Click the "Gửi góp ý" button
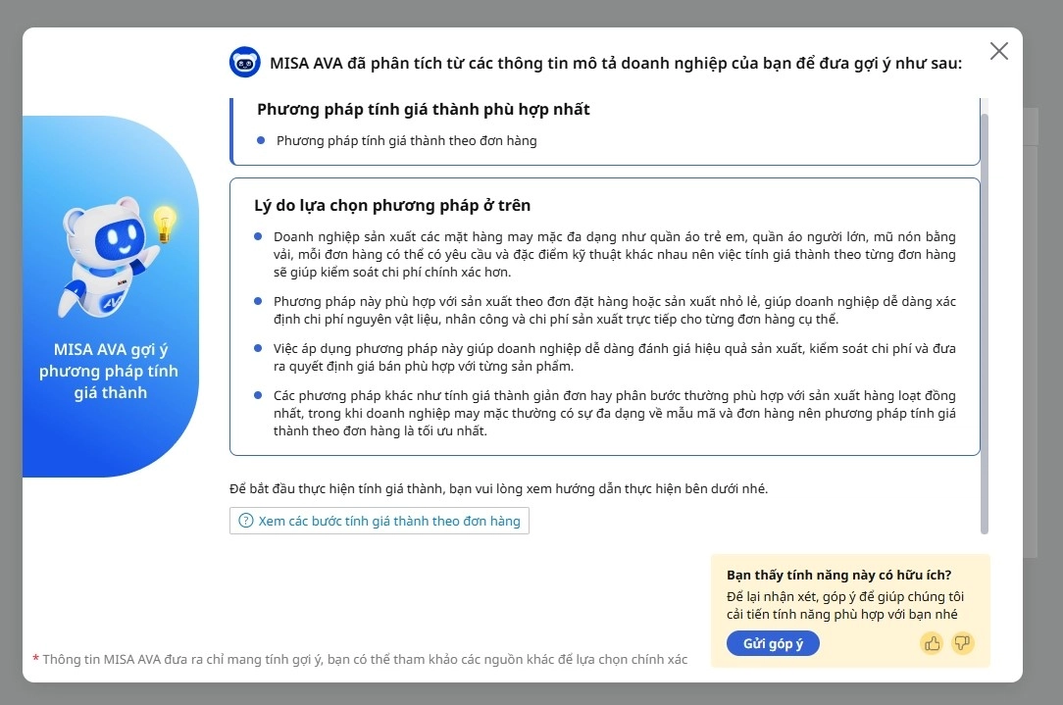This screenshot has width=1063, height=705. [773, 643]
